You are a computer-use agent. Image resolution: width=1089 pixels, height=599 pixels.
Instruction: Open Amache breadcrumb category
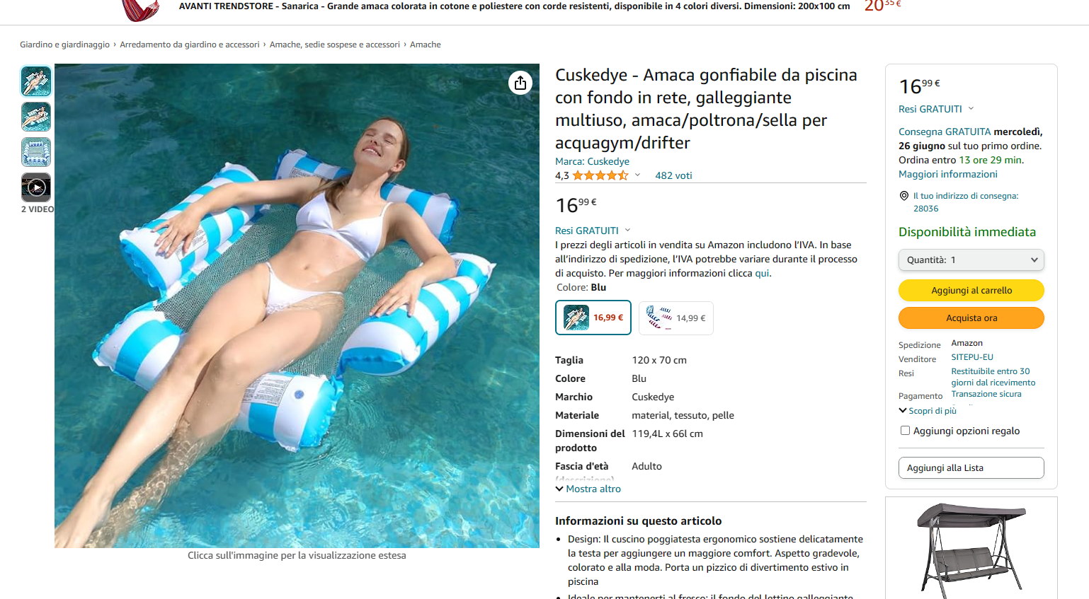(426, 45)
